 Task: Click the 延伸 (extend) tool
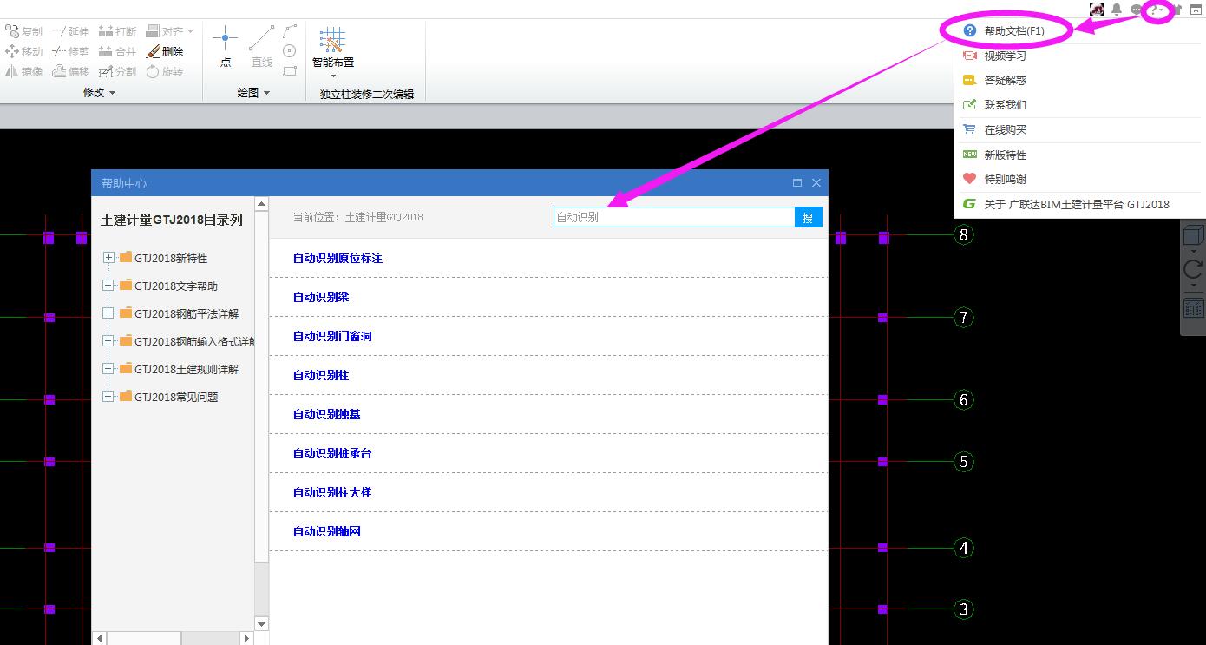(x=70, y=31)
